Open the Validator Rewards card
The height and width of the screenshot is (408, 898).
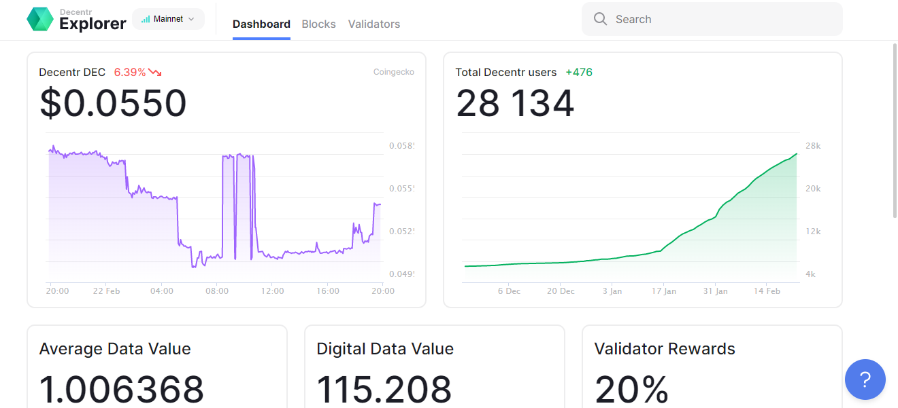[x=712, y=367]
